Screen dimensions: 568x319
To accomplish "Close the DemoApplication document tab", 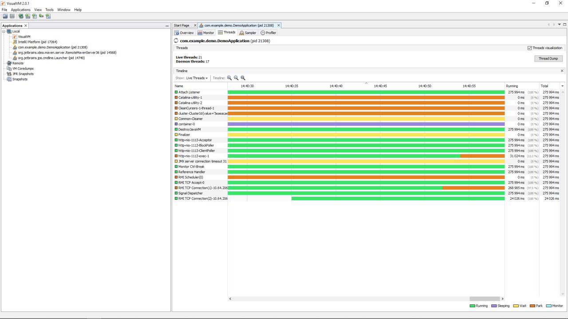I will [278, 25].
